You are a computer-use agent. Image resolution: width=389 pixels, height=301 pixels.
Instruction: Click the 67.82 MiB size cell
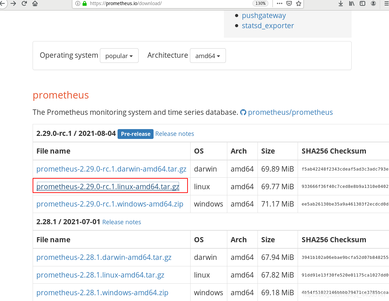tap(277, 275)
